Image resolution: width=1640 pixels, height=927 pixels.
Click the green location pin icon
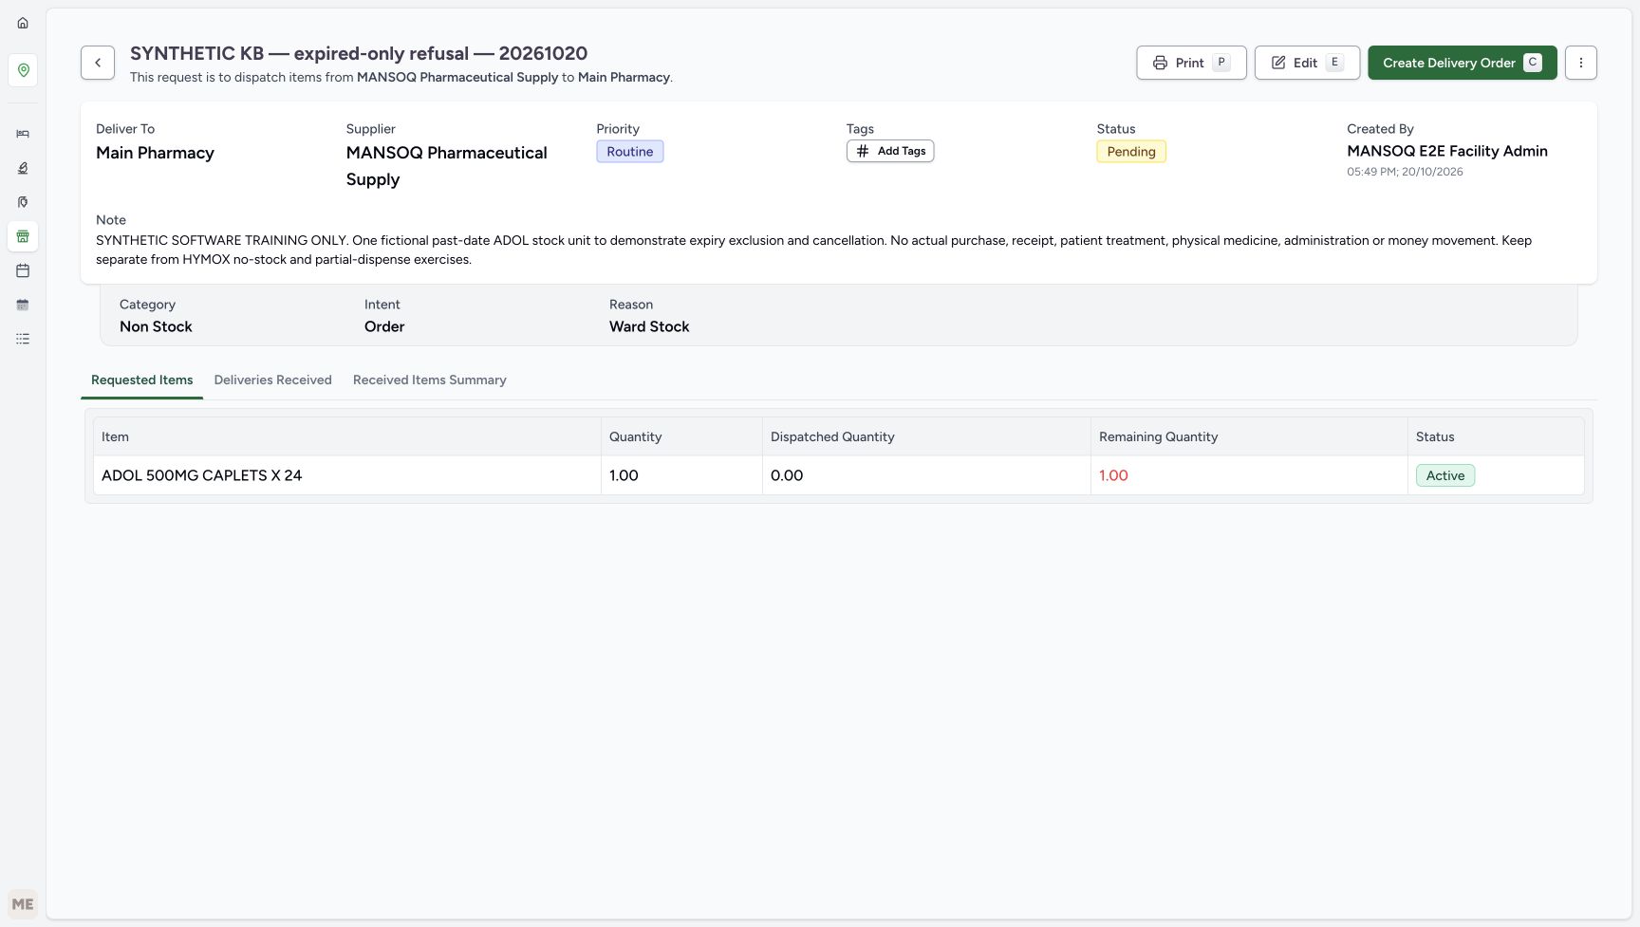tap(23, 70)
